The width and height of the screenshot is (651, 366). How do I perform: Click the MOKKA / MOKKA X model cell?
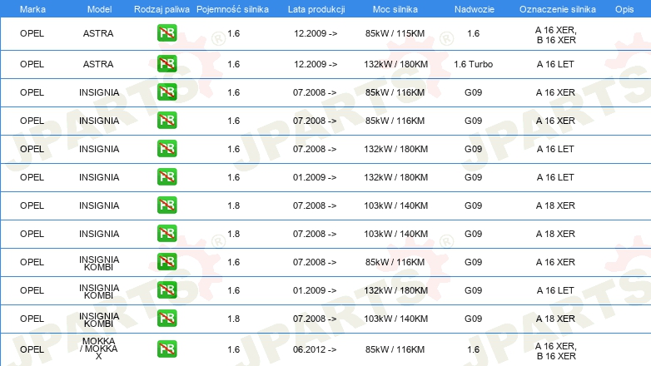[99, 349]
